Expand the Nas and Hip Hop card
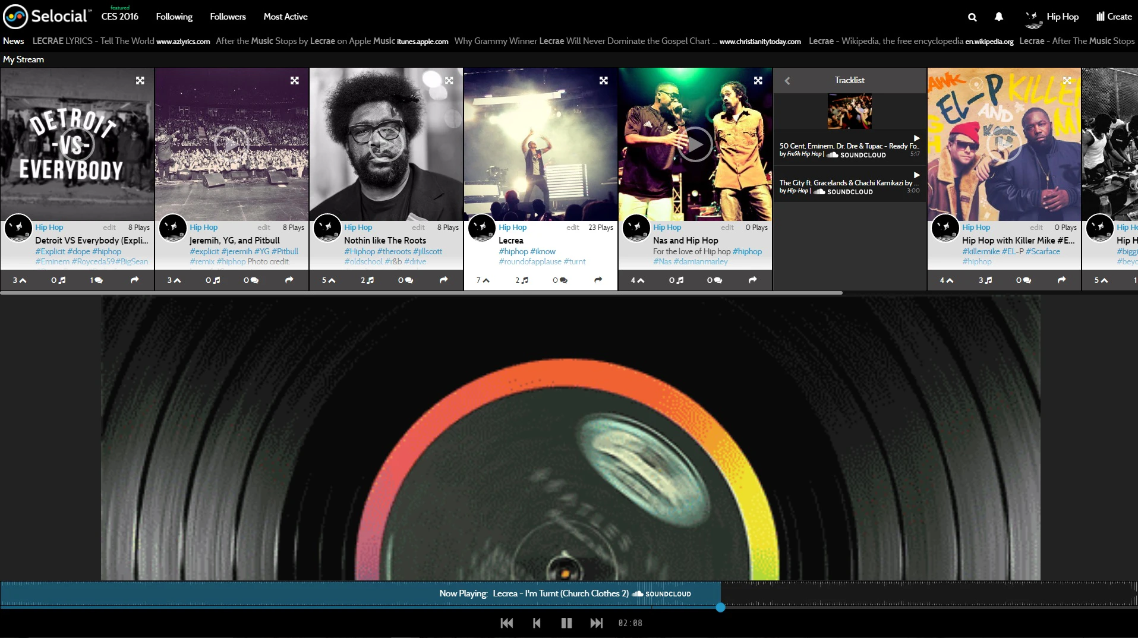Screen dimensions: 1138x638 [x=758, y=80]
